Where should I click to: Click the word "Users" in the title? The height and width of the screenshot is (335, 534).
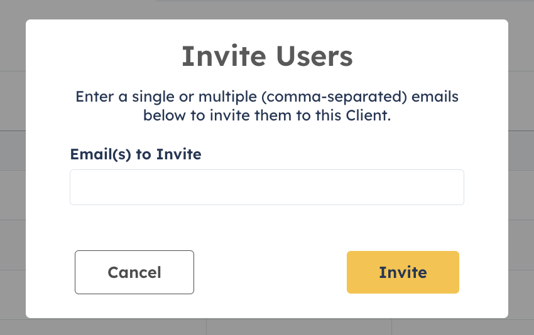click(314, 56)
